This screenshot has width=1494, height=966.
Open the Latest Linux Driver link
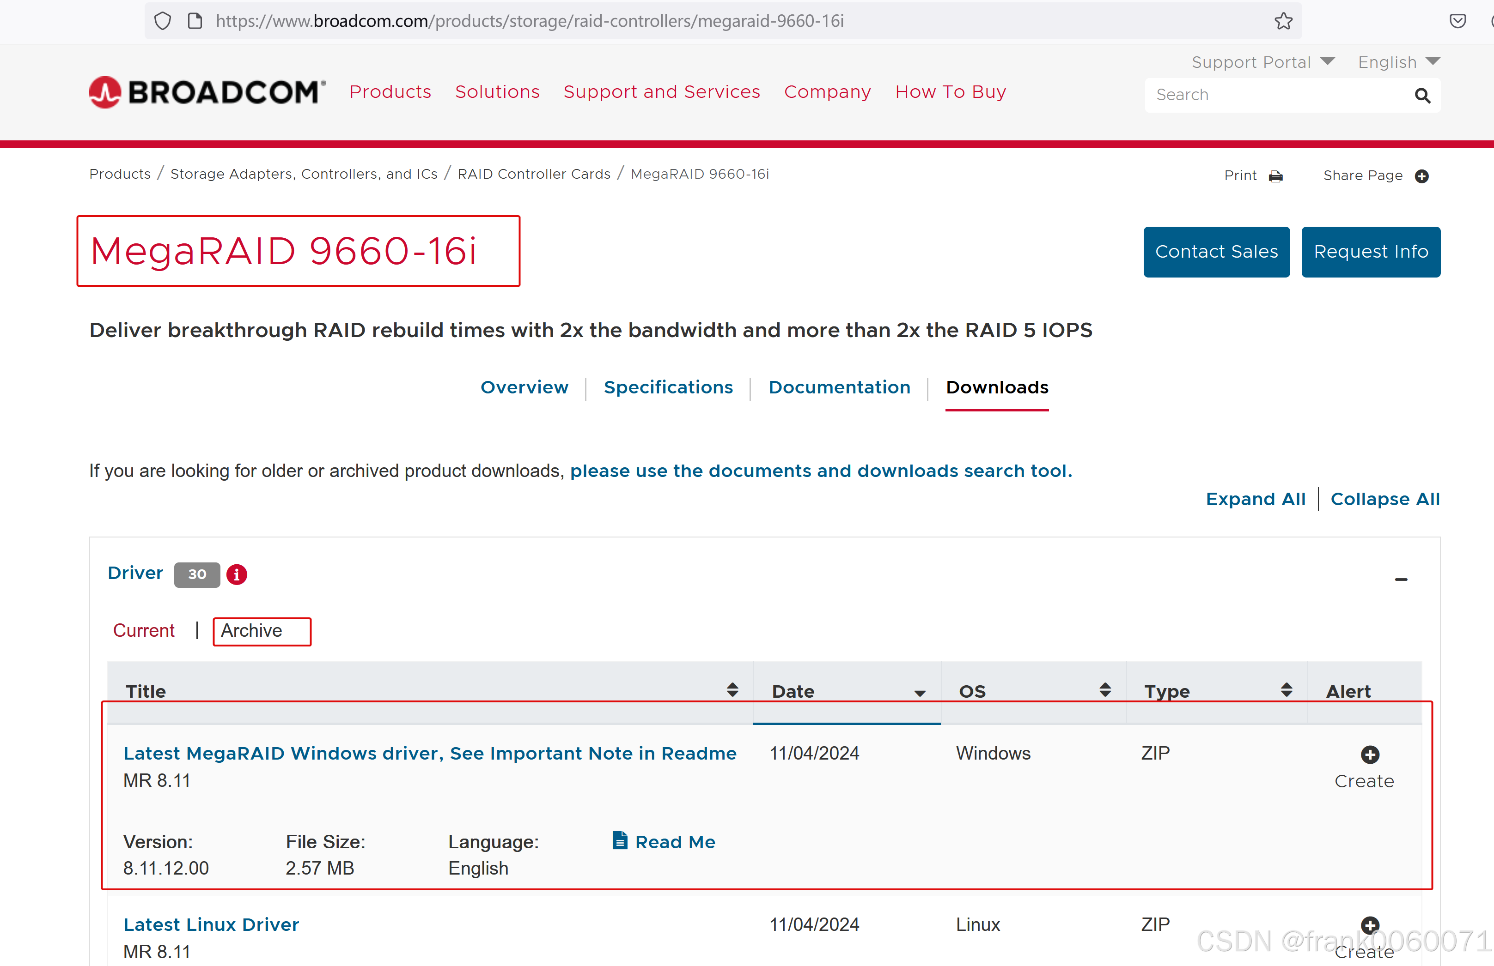tap(211, 924)
